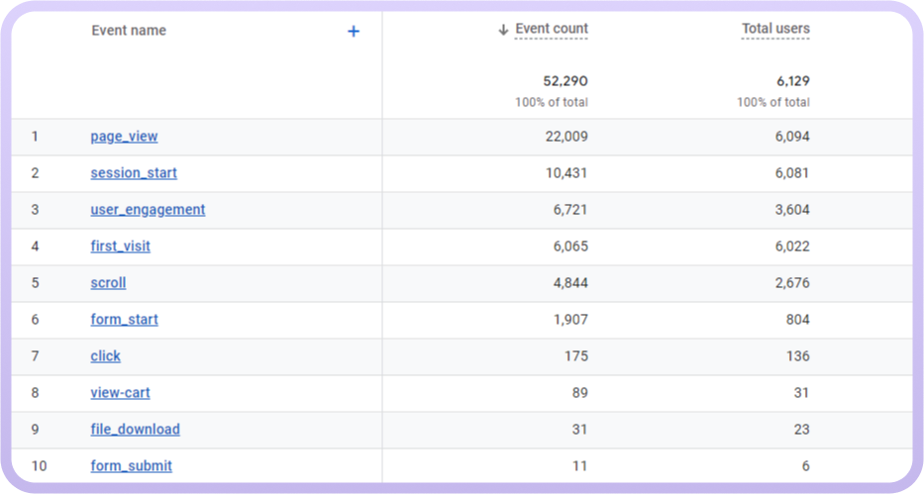Open the view-cart event link

coord(120,393)
